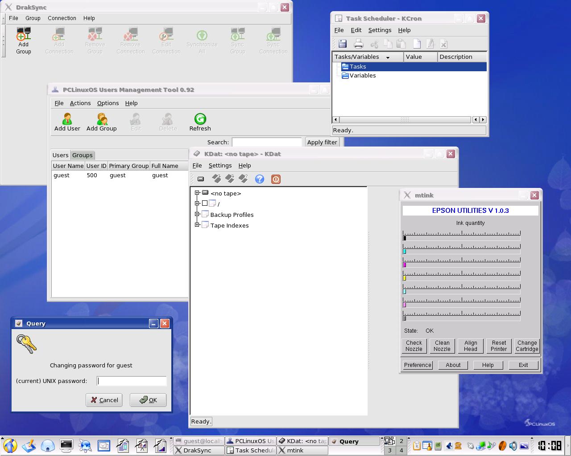This screenshot has width=571, height=456.
Task: Click Task Scheduler entry in taskbar
Action: click(251, 450)
